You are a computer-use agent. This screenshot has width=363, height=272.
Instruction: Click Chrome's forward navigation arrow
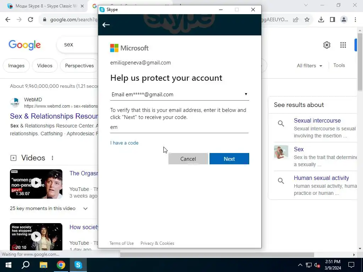(x=19, y=20)
